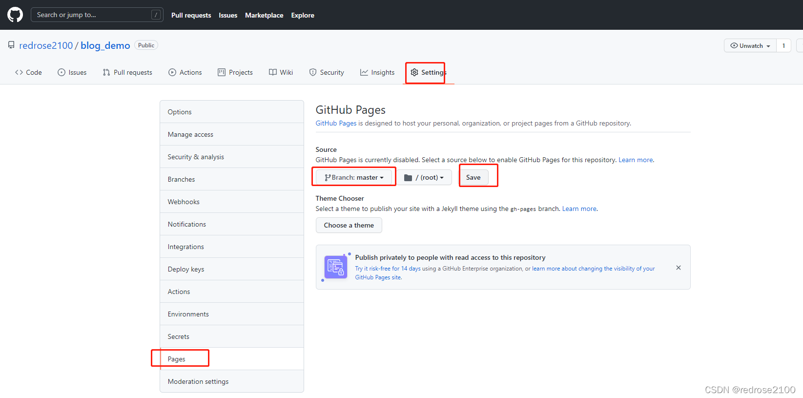Click Issues in top navigation bar
The height and width of the screenshot is (398, 803).
(228, 15)
